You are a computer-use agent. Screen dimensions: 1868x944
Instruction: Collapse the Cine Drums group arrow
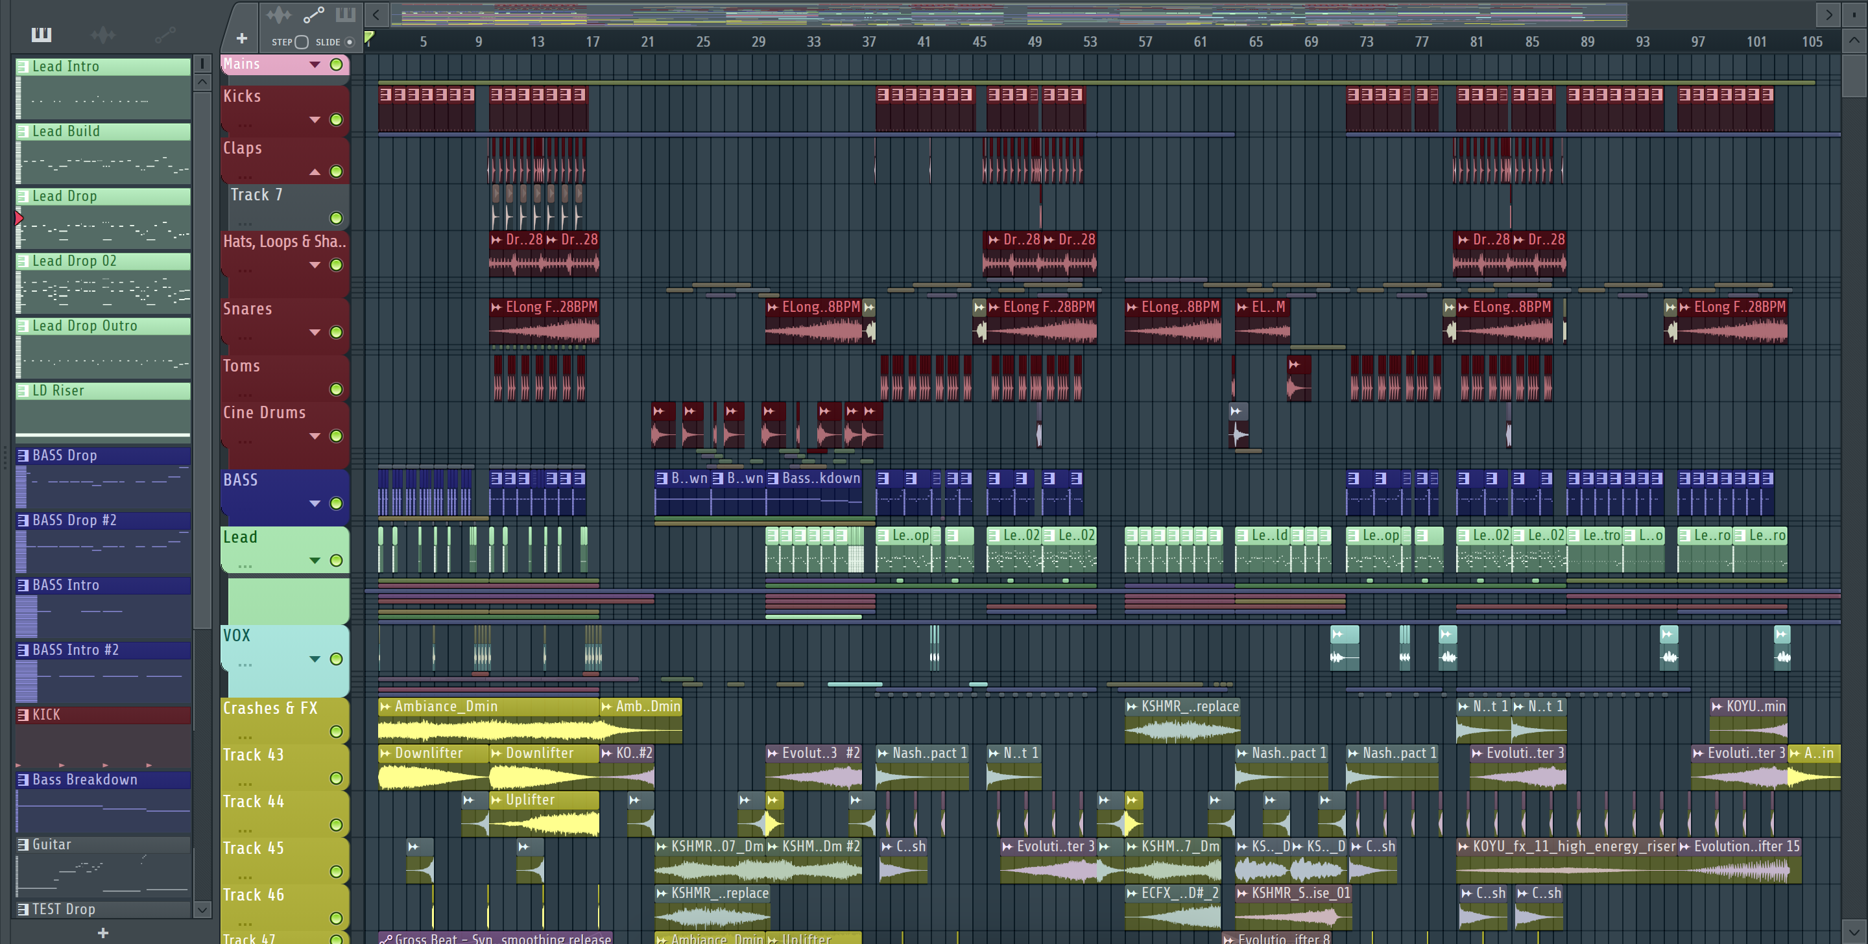(315, 436)
